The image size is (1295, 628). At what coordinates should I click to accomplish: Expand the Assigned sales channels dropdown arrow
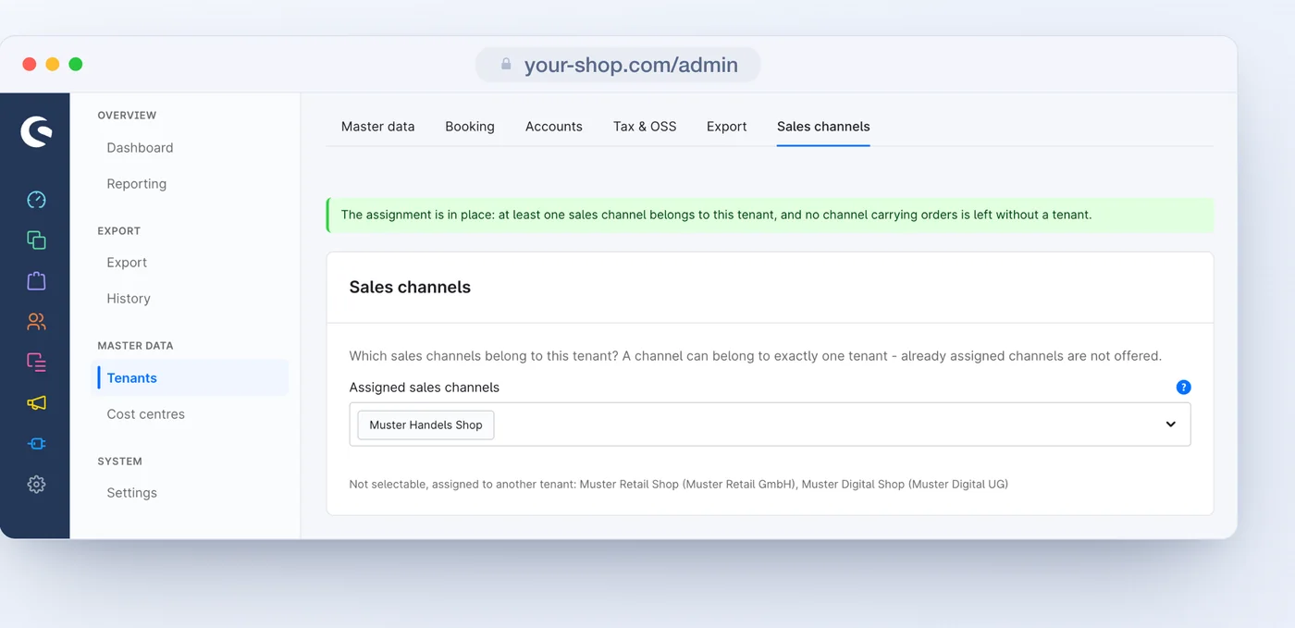(1170, 425)
